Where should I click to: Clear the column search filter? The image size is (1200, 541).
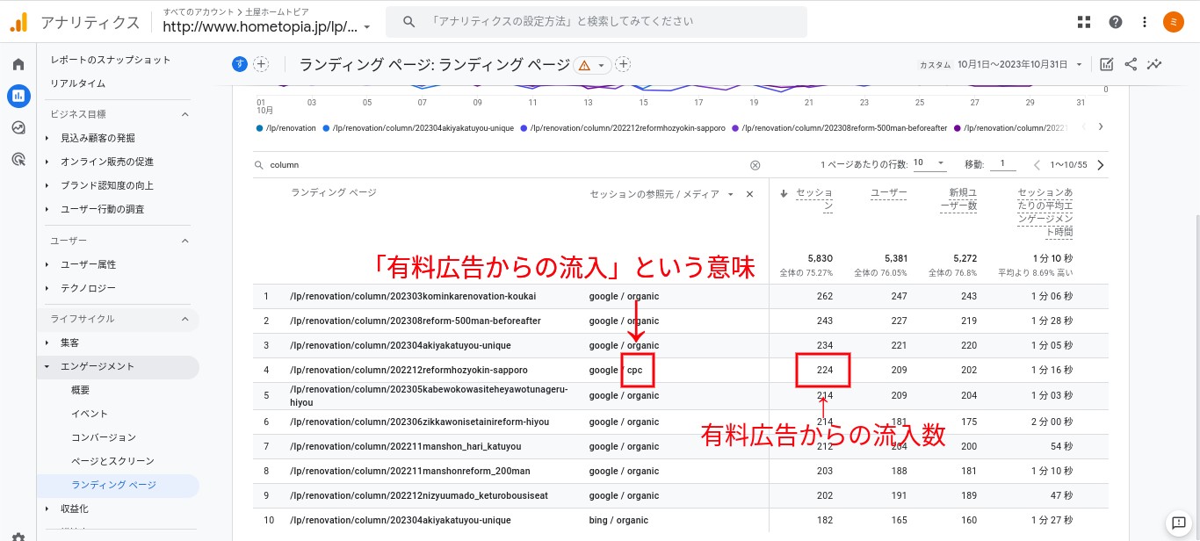[x=755, y=165]
